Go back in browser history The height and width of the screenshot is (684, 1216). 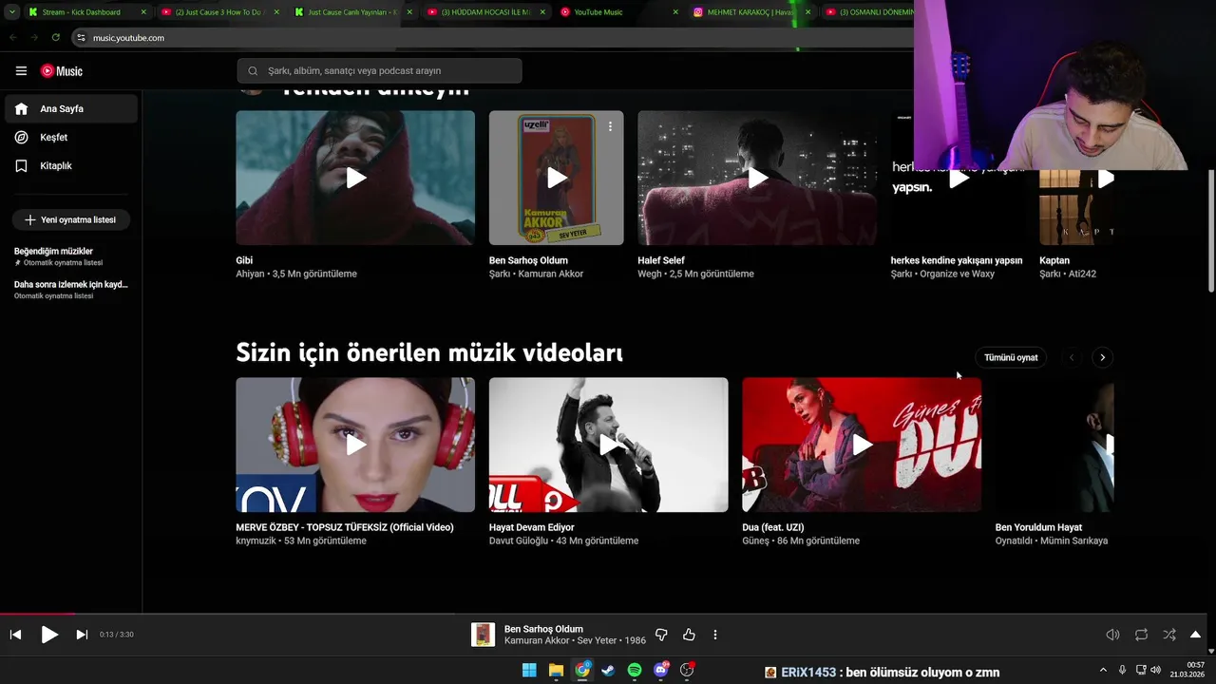(x=13, y=37)
